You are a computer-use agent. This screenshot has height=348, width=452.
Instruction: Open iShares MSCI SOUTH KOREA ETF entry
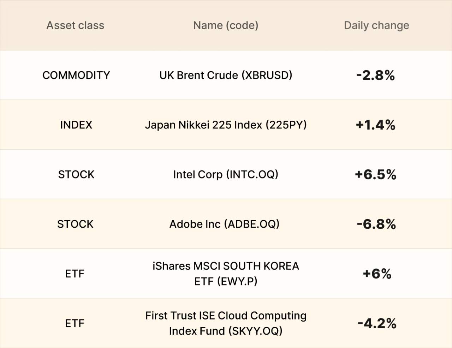pos(226,274)
